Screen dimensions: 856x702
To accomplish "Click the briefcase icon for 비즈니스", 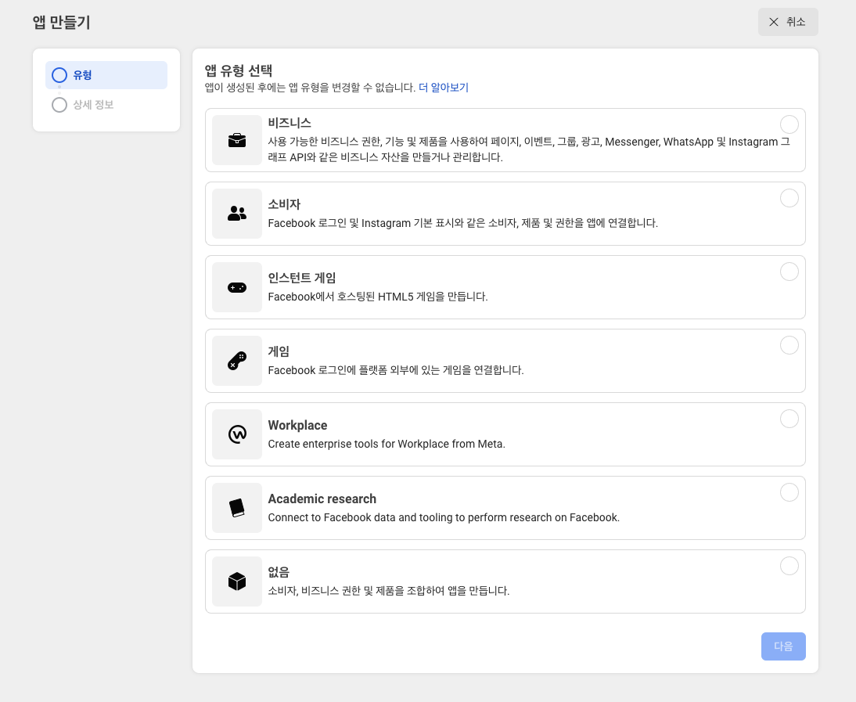I will pyautogui.click(x=237, y=140).
